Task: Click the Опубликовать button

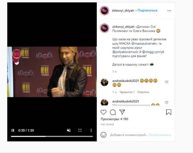Action: (160, 135)
